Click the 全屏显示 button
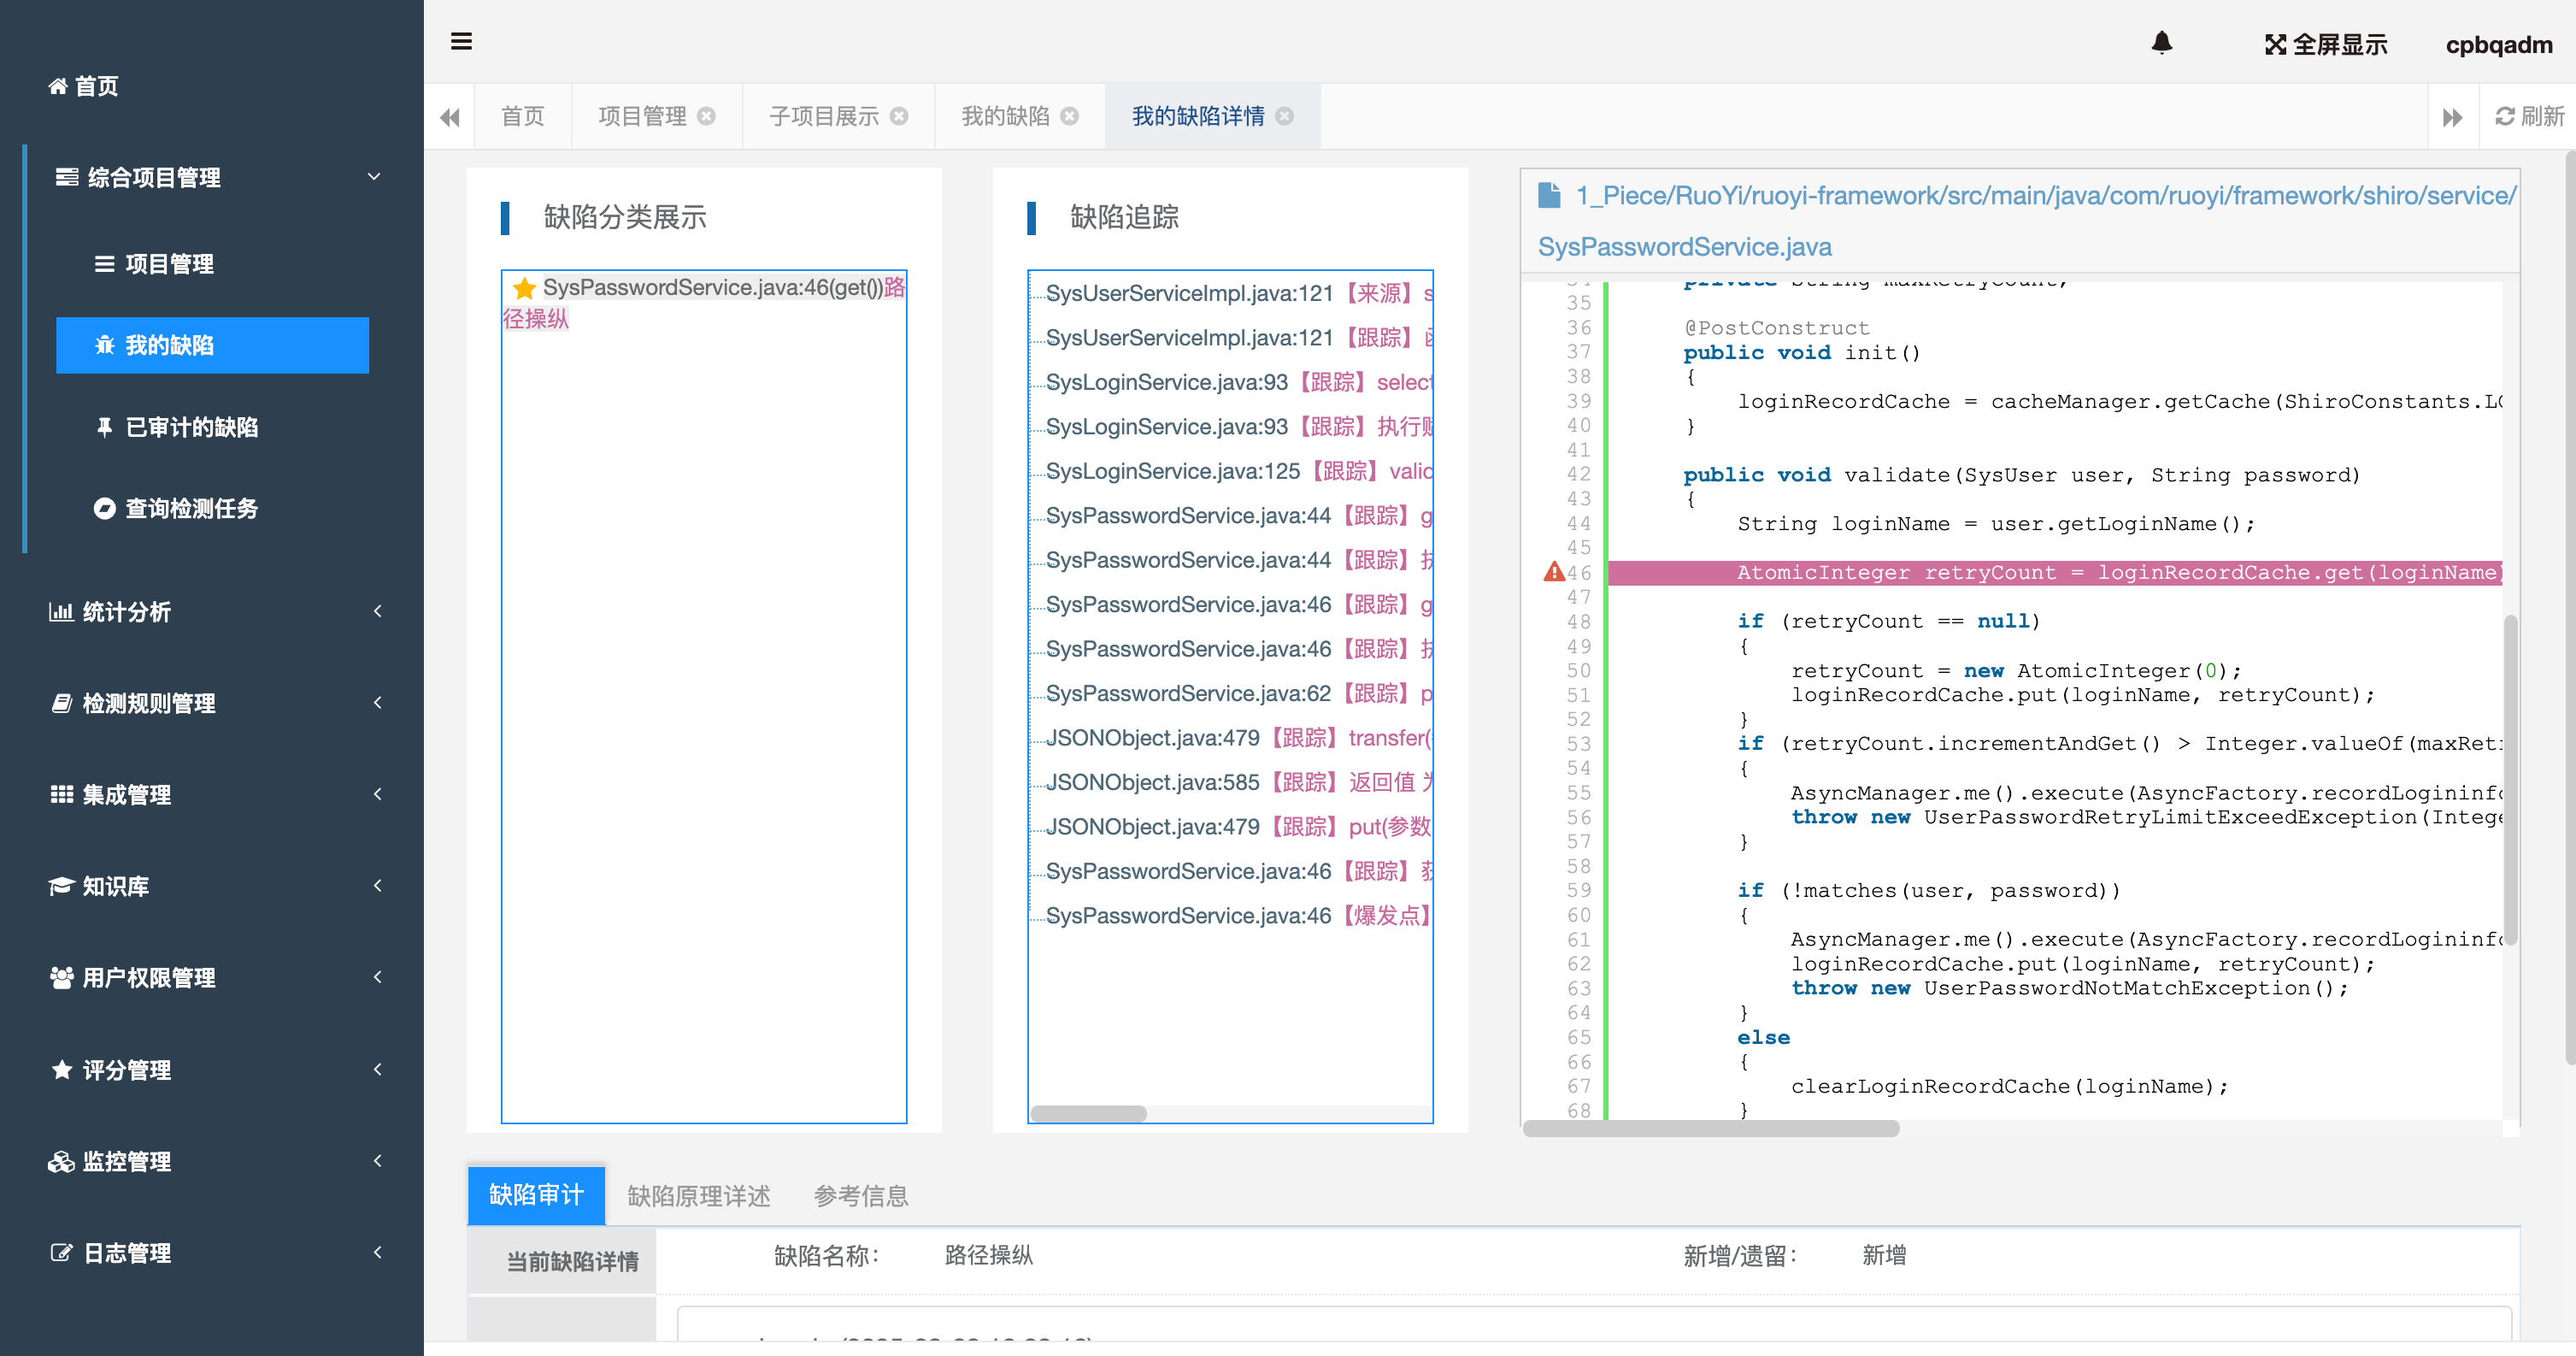 click(2326, 45)
